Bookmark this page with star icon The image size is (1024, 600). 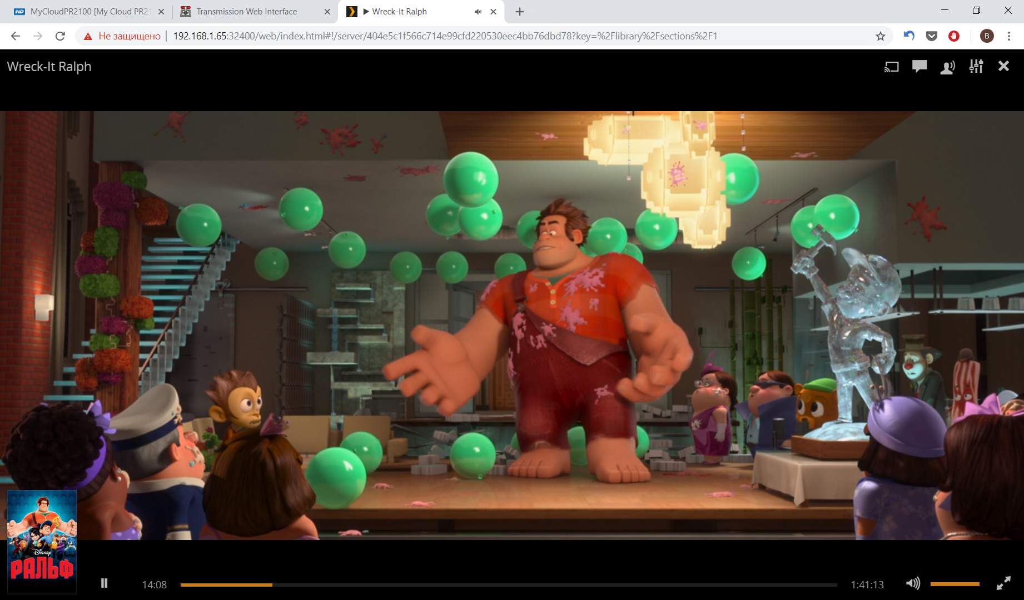pos(881,36)
